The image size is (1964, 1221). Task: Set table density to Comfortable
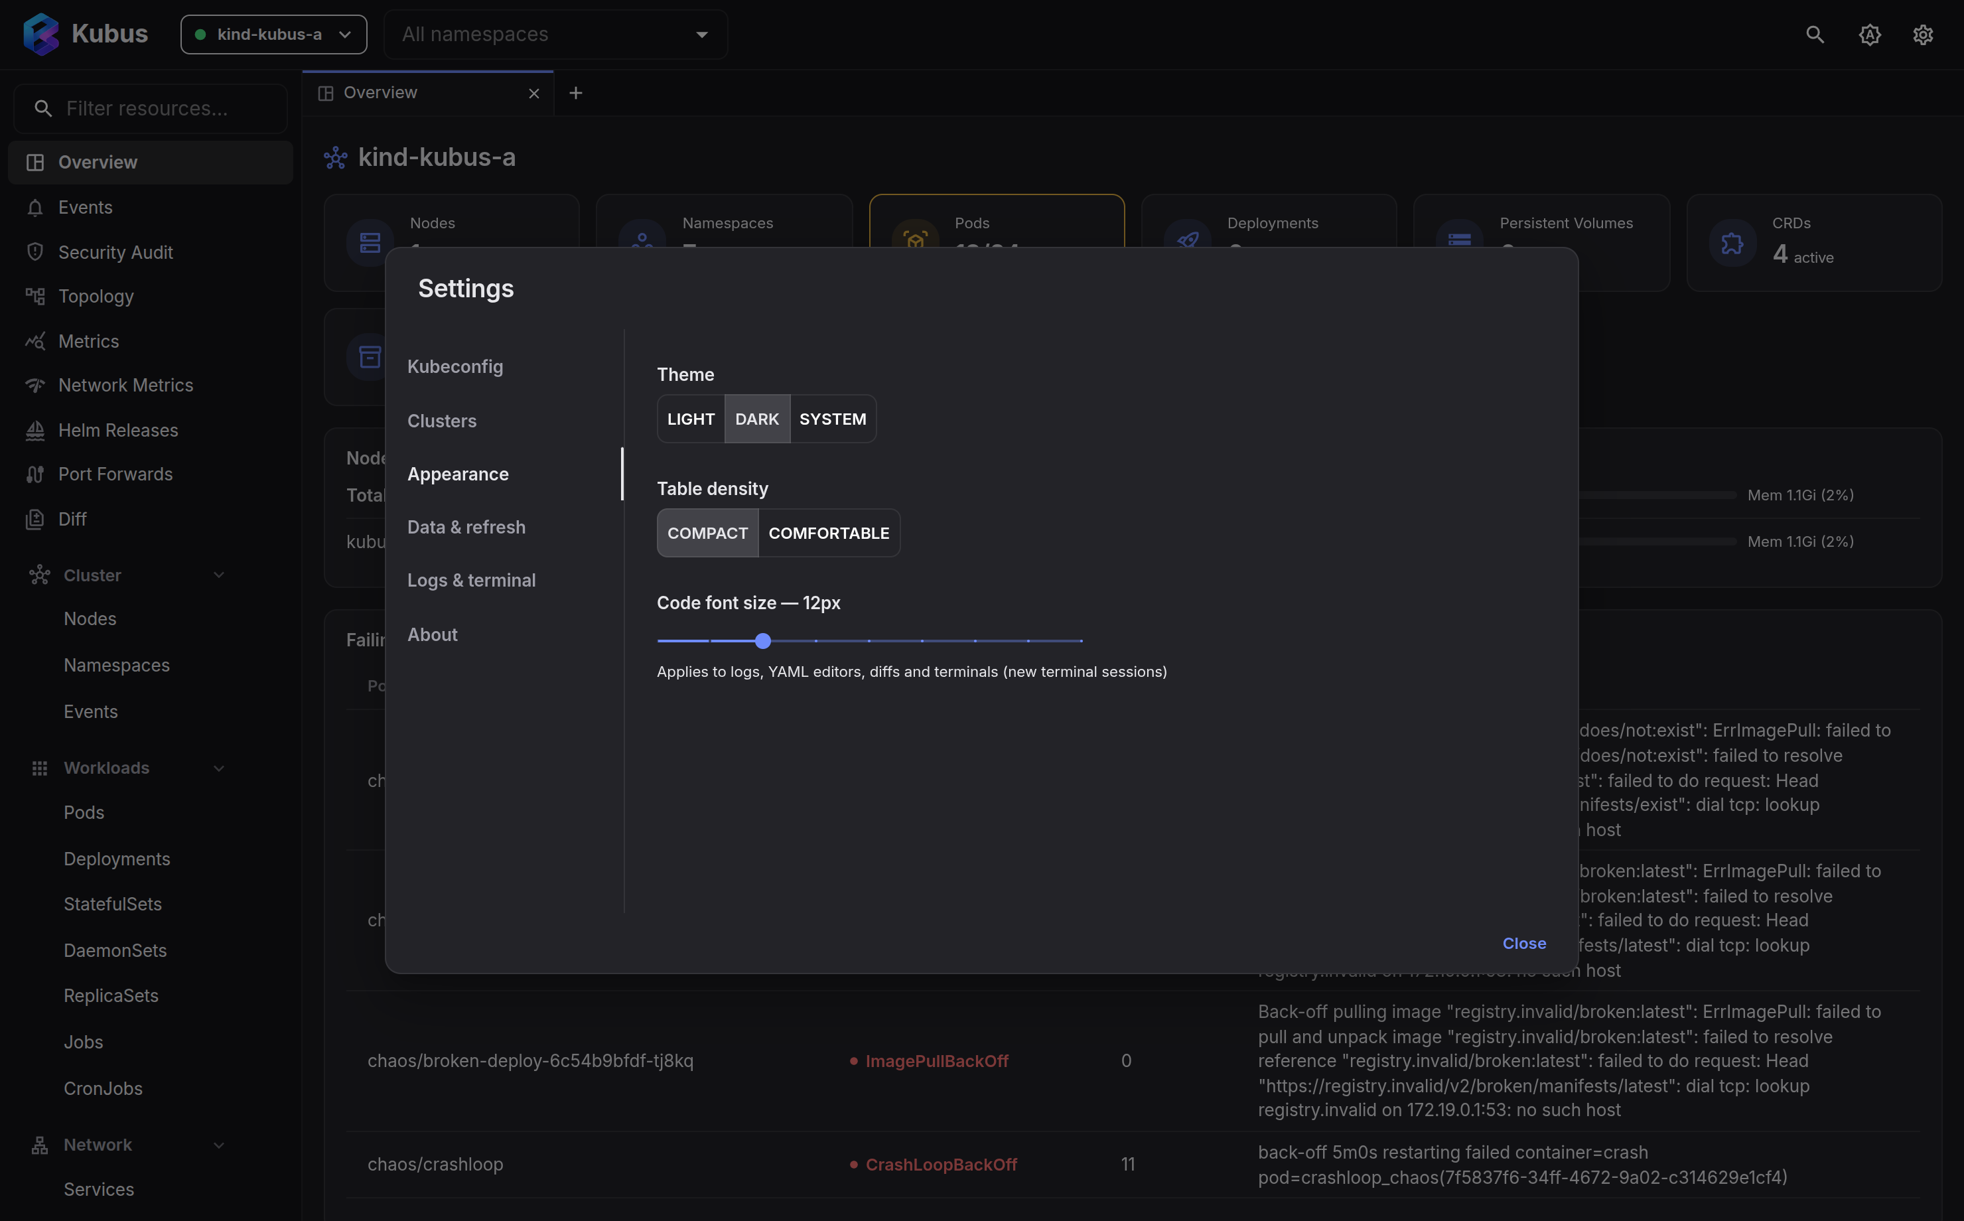829,533
